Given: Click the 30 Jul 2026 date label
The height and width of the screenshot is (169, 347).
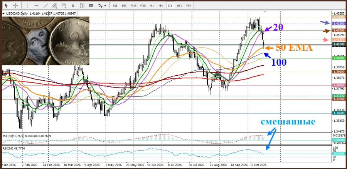Looking at the screenshot, I should [x=197, y=165].
